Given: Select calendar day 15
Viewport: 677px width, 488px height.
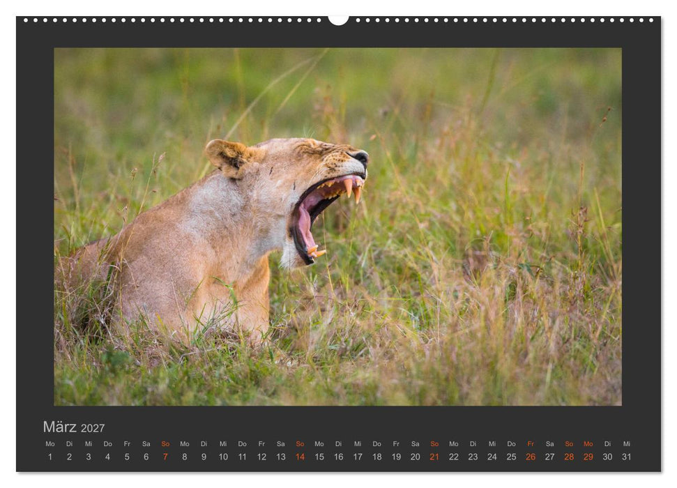Looking at the screenshot, I should 319,457.
